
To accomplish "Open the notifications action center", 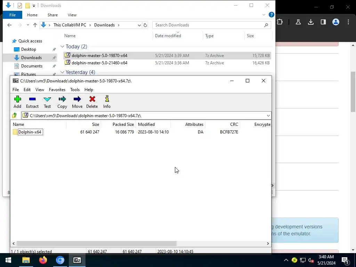I will click(x=345, y=260).
